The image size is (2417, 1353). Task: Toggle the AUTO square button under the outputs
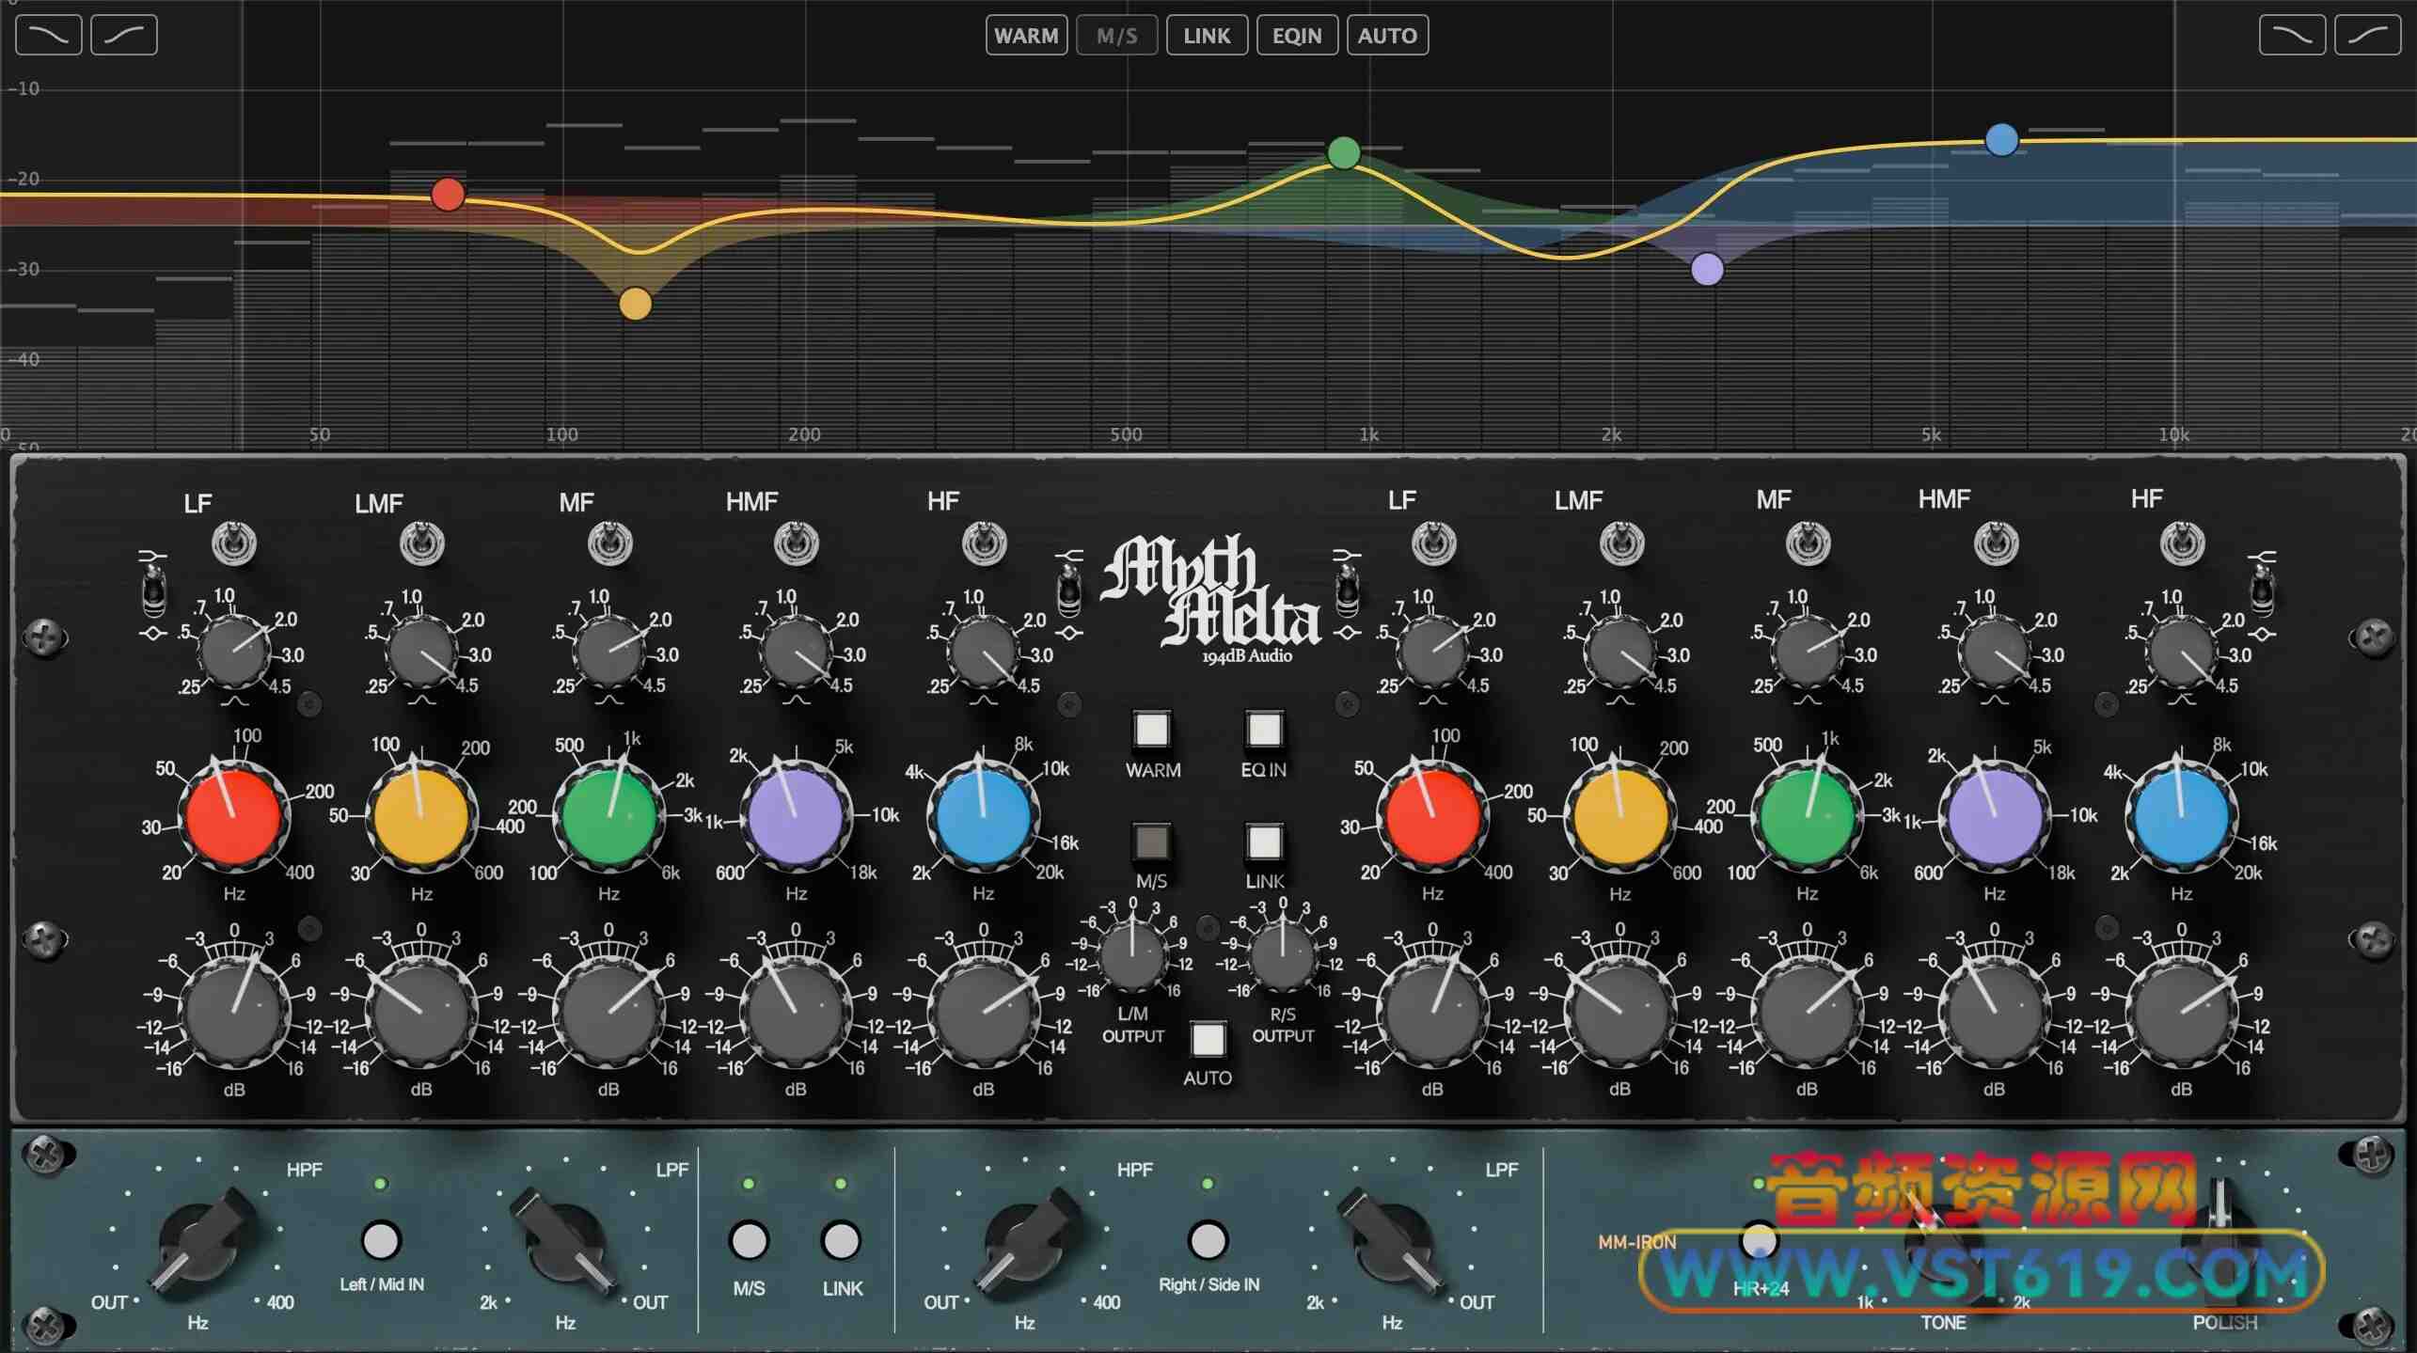pyautogui.click(x=1208, y=1039)
